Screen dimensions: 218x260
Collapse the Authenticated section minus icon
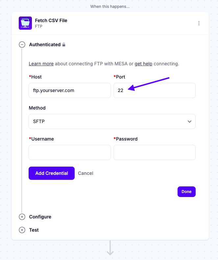tap(22, 45)
